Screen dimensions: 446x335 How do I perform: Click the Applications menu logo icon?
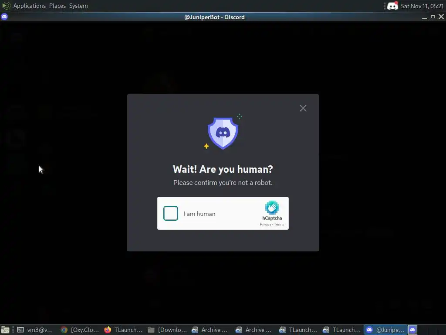pyautogui.click(x=6, y=6)
